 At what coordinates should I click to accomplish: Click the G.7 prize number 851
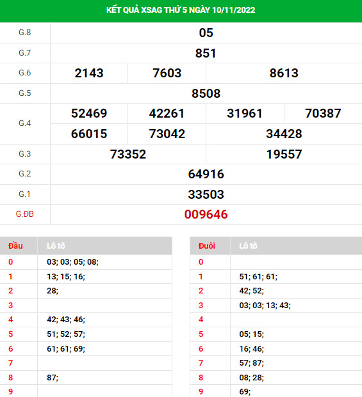click(206, 53)
